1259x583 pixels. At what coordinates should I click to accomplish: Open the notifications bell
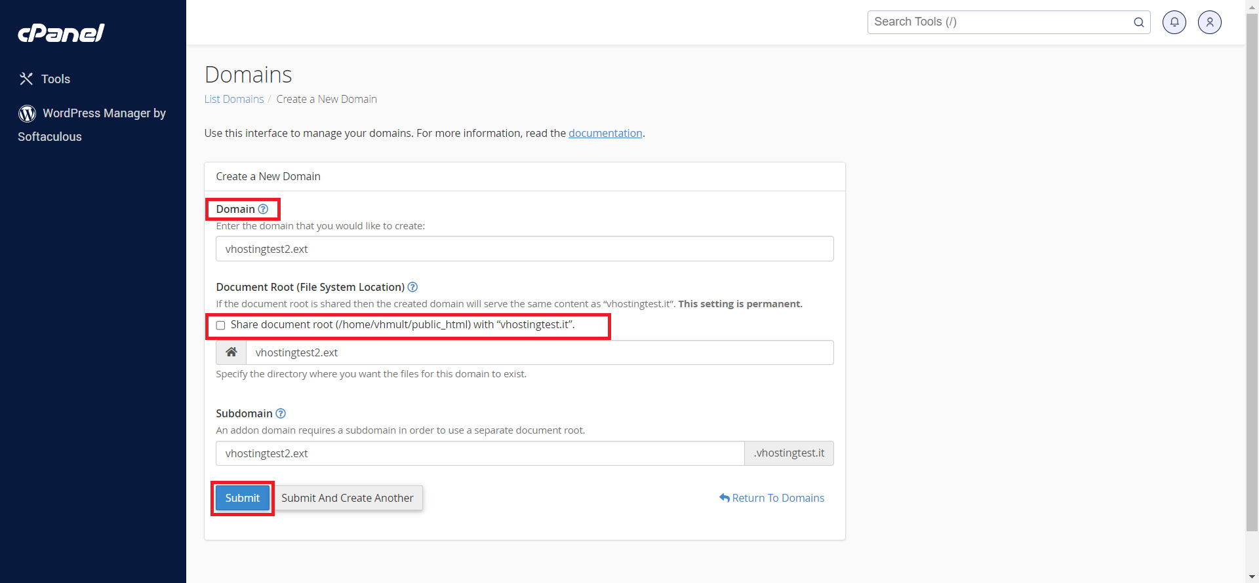coord(1174,22)
